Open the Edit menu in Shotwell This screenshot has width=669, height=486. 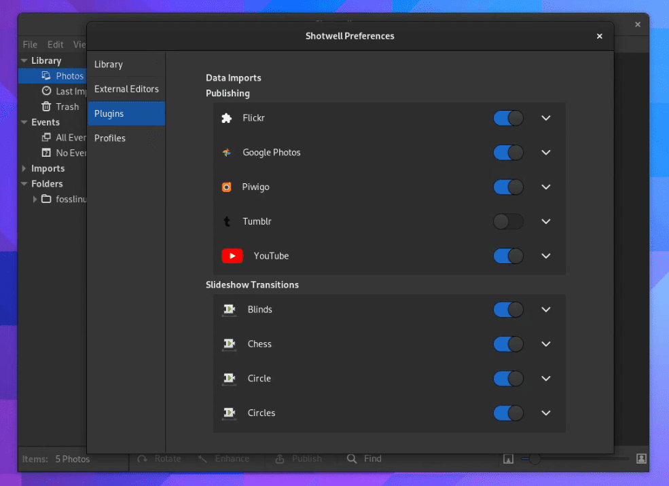[x=56, y=44]
